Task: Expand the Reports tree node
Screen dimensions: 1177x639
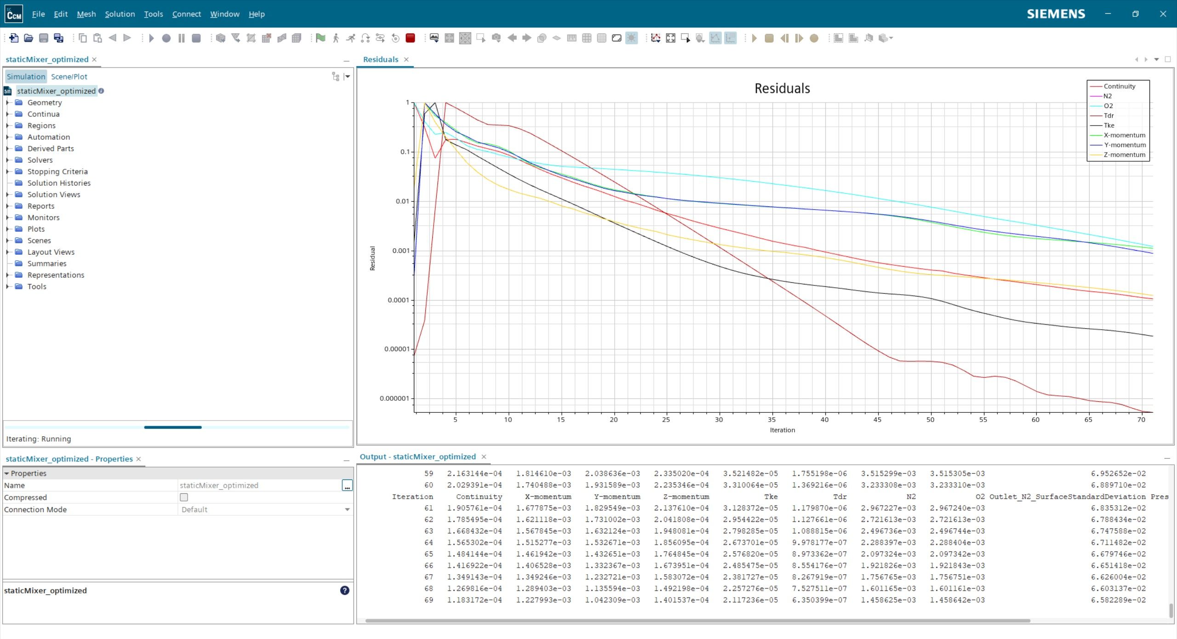Action: tap(7, 206)
